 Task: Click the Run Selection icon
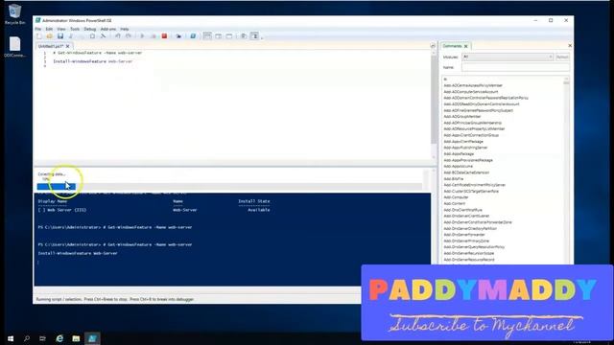153,36
